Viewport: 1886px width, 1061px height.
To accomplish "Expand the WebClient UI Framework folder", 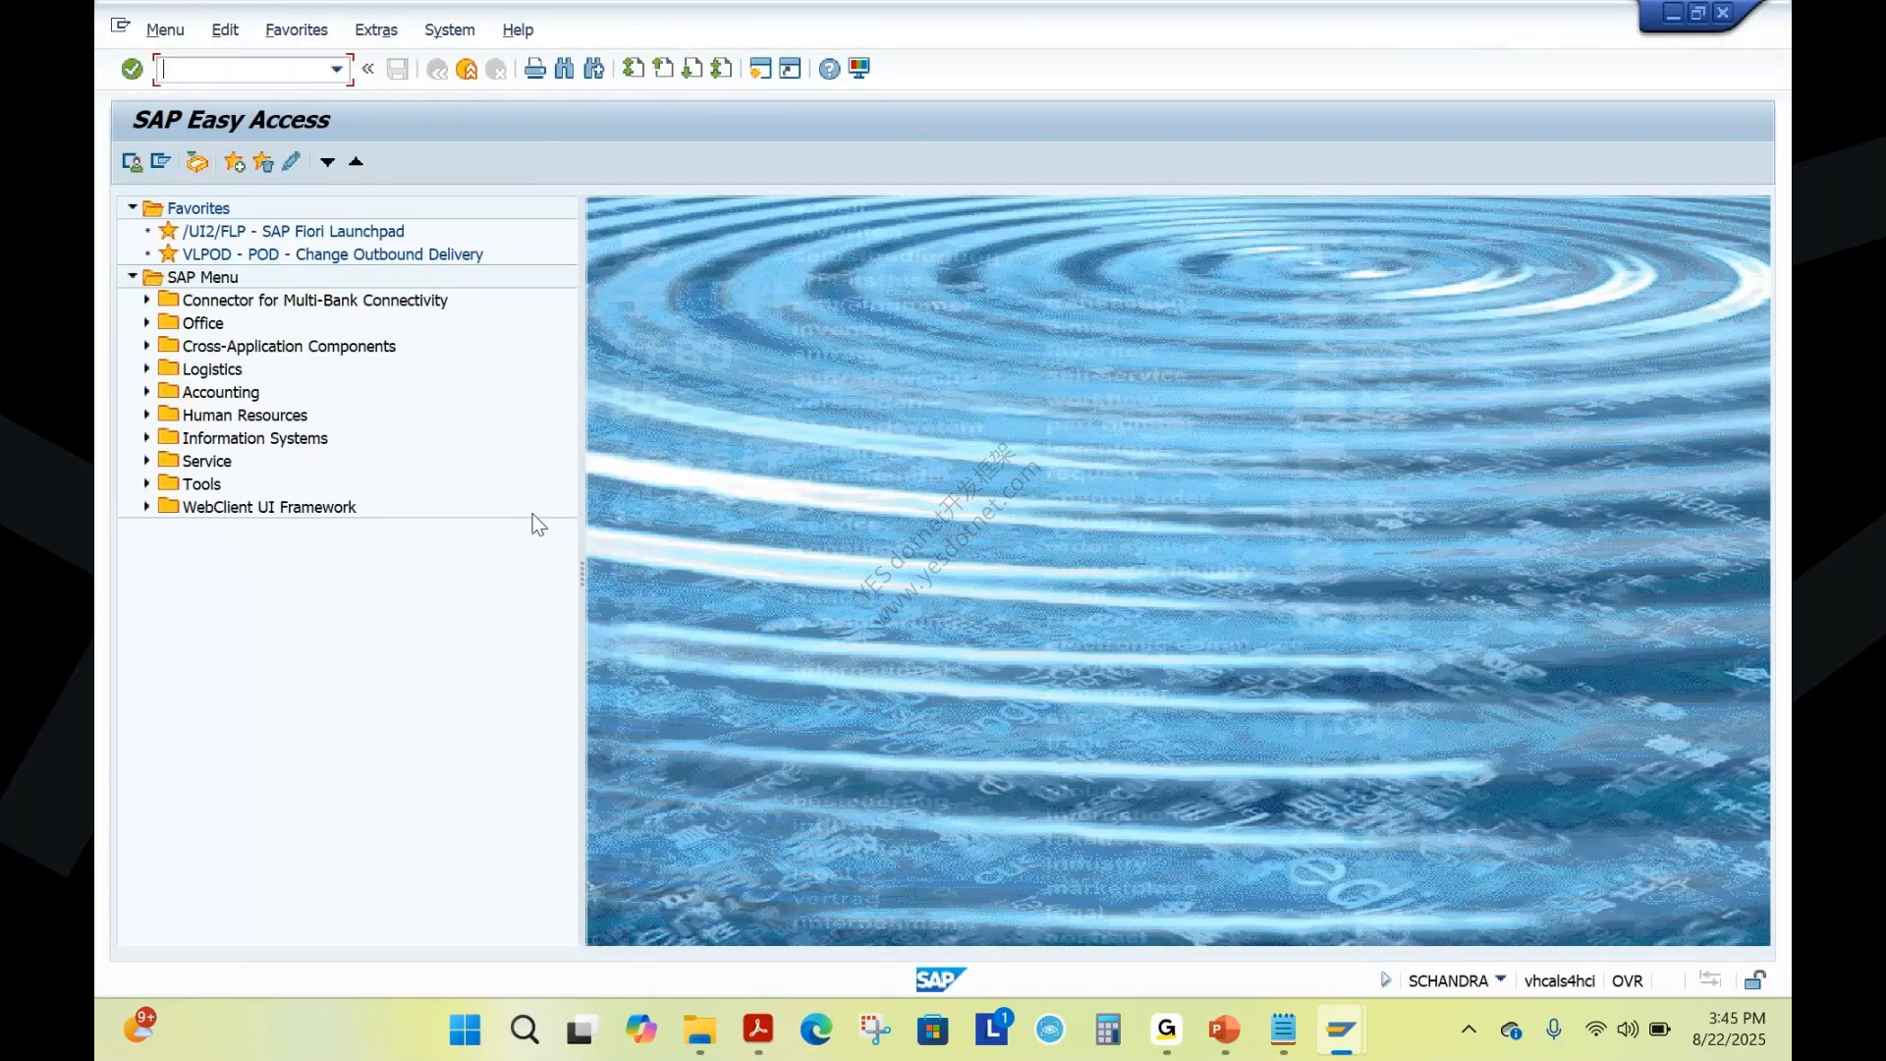I will 147,506.
